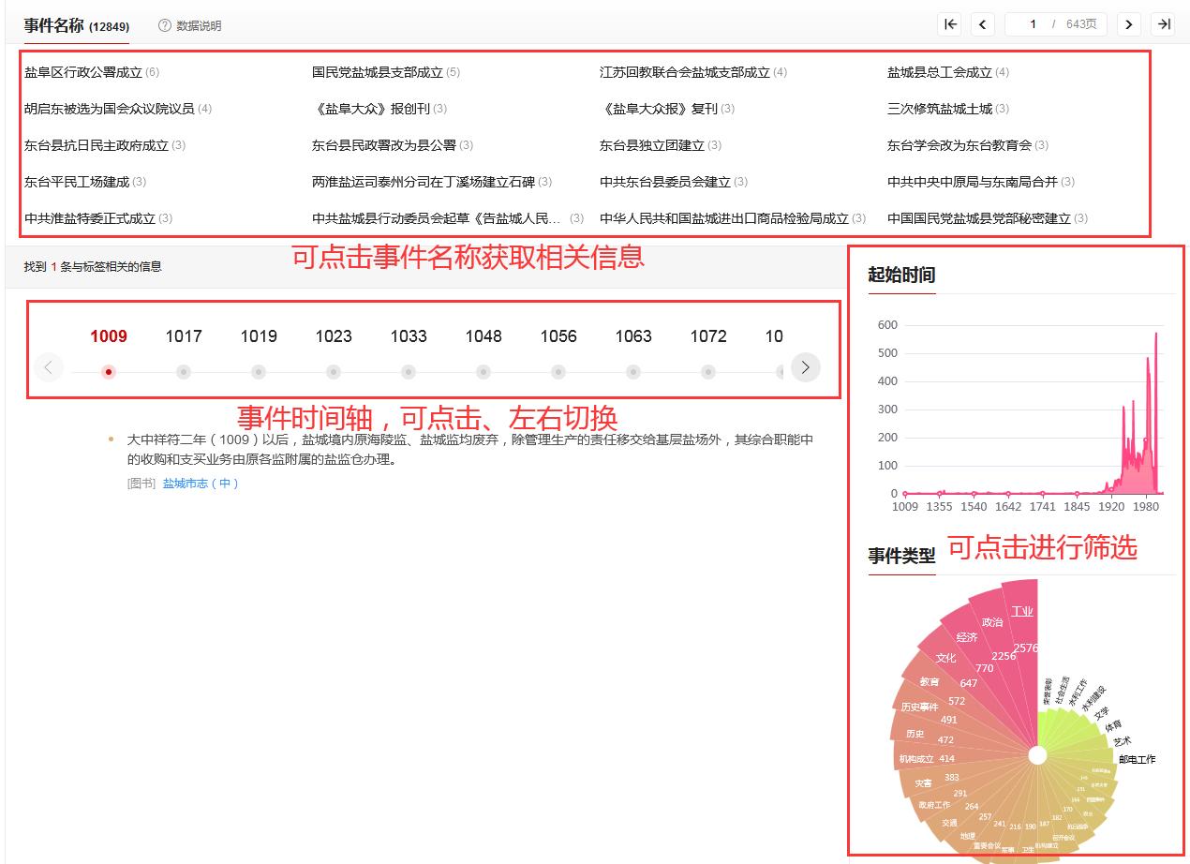Go to first page of event list
This screenshot has width=1190, height=864.
click(x=950, y=24)
